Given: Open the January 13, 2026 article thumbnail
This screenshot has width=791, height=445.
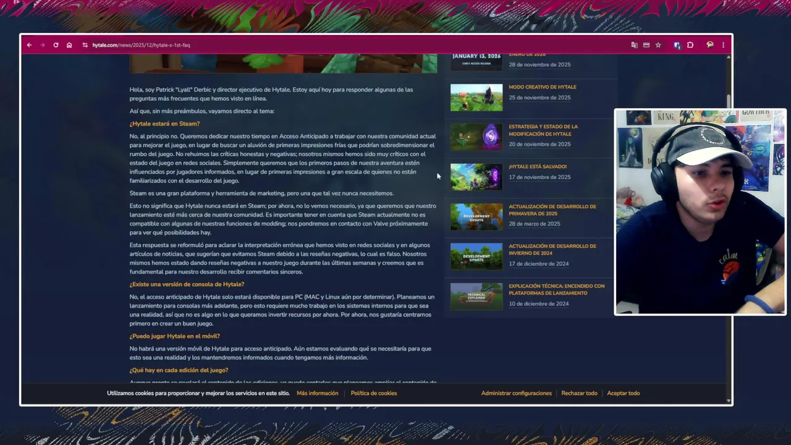Looking at the screenshot, I should pos(476,62).
